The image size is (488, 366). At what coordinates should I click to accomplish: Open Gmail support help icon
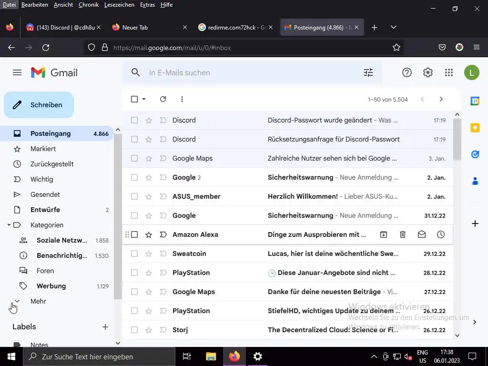tap(407, 72)
